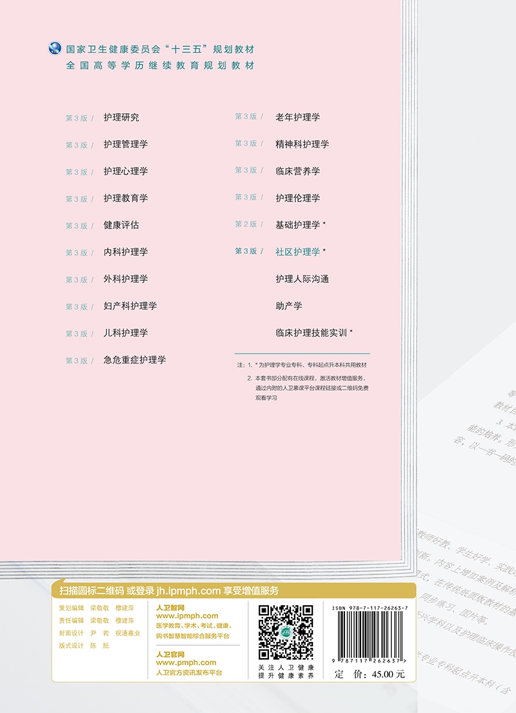
Task: Click the 定价 45.00元 price text
Action: coord(370,674)
